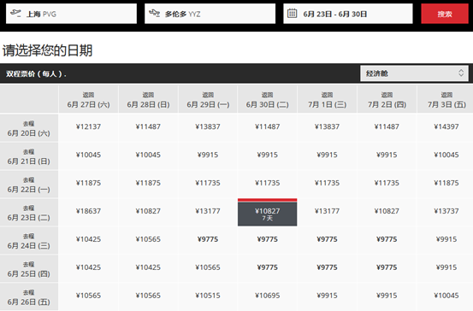
Task: Open the date range 6月23日 - 6月30日
Action: coord(348,14)
